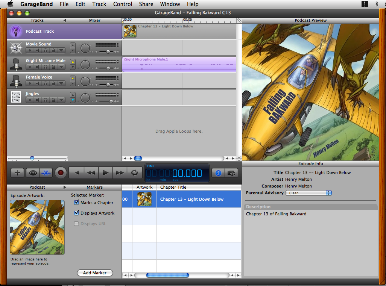Viewport: 386px width, 286px height.
Task: Click the Description text Chapter 13 of Falling Bakward
Action: (276, 214)
